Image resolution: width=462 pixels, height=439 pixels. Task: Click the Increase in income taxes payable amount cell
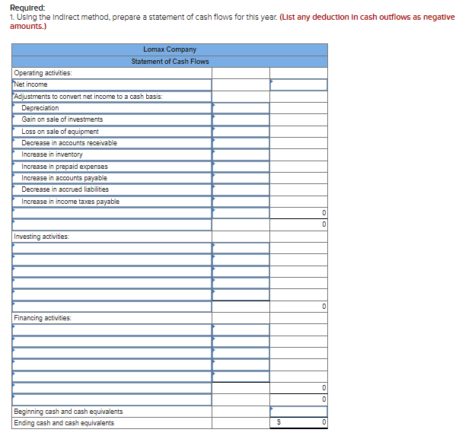[x=241, y=202]
